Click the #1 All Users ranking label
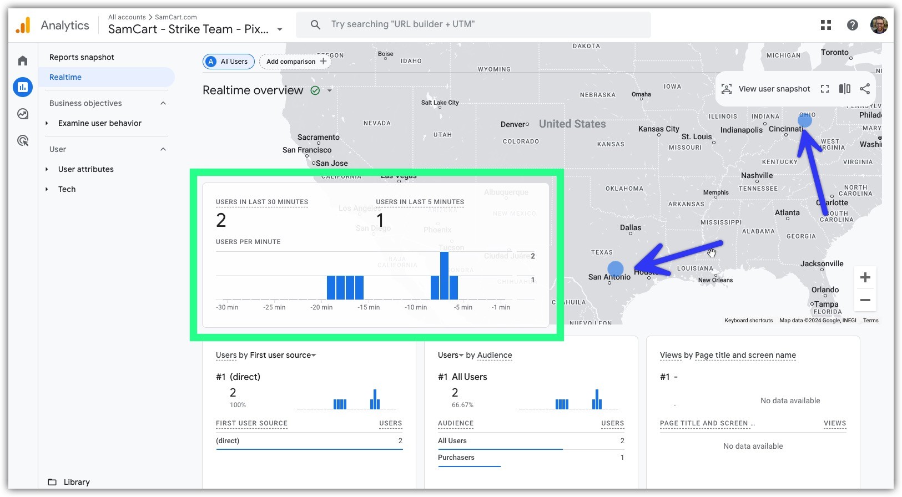This screenshot has height=497, width=902. pyautogui.click(x=462, y=377)
